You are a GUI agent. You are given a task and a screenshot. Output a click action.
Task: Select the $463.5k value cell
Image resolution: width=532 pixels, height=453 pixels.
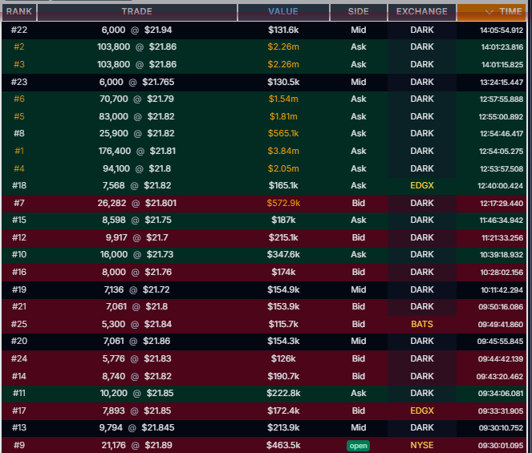[283, 445]
